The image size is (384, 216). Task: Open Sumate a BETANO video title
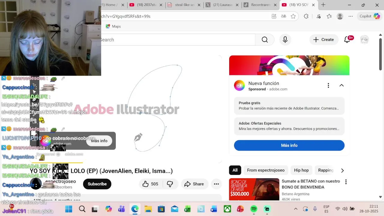click(311, 184)
